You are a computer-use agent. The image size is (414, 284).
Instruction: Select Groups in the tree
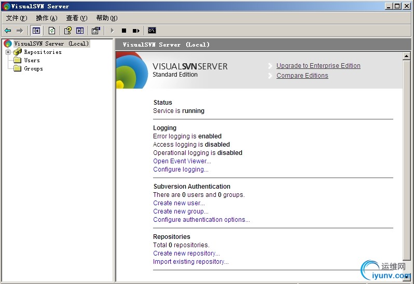tap(33, 68)
